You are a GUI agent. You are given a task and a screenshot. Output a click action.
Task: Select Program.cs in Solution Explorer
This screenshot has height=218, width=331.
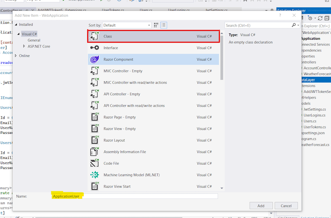(x=309, y=139)
